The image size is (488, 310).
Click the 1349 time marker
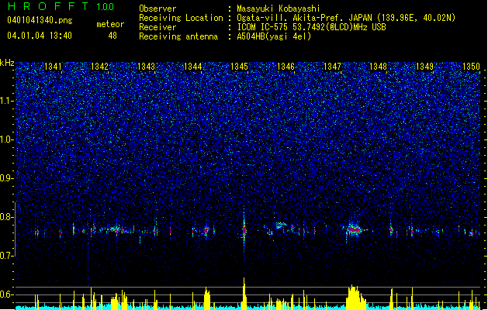pos(424,67)
